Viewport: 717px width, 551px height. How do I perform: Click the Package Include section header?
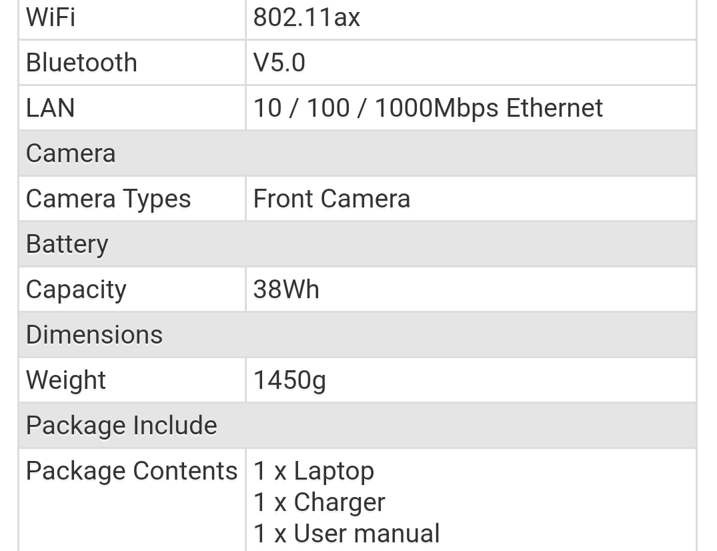pyautogui.click(x=357, y=425)
